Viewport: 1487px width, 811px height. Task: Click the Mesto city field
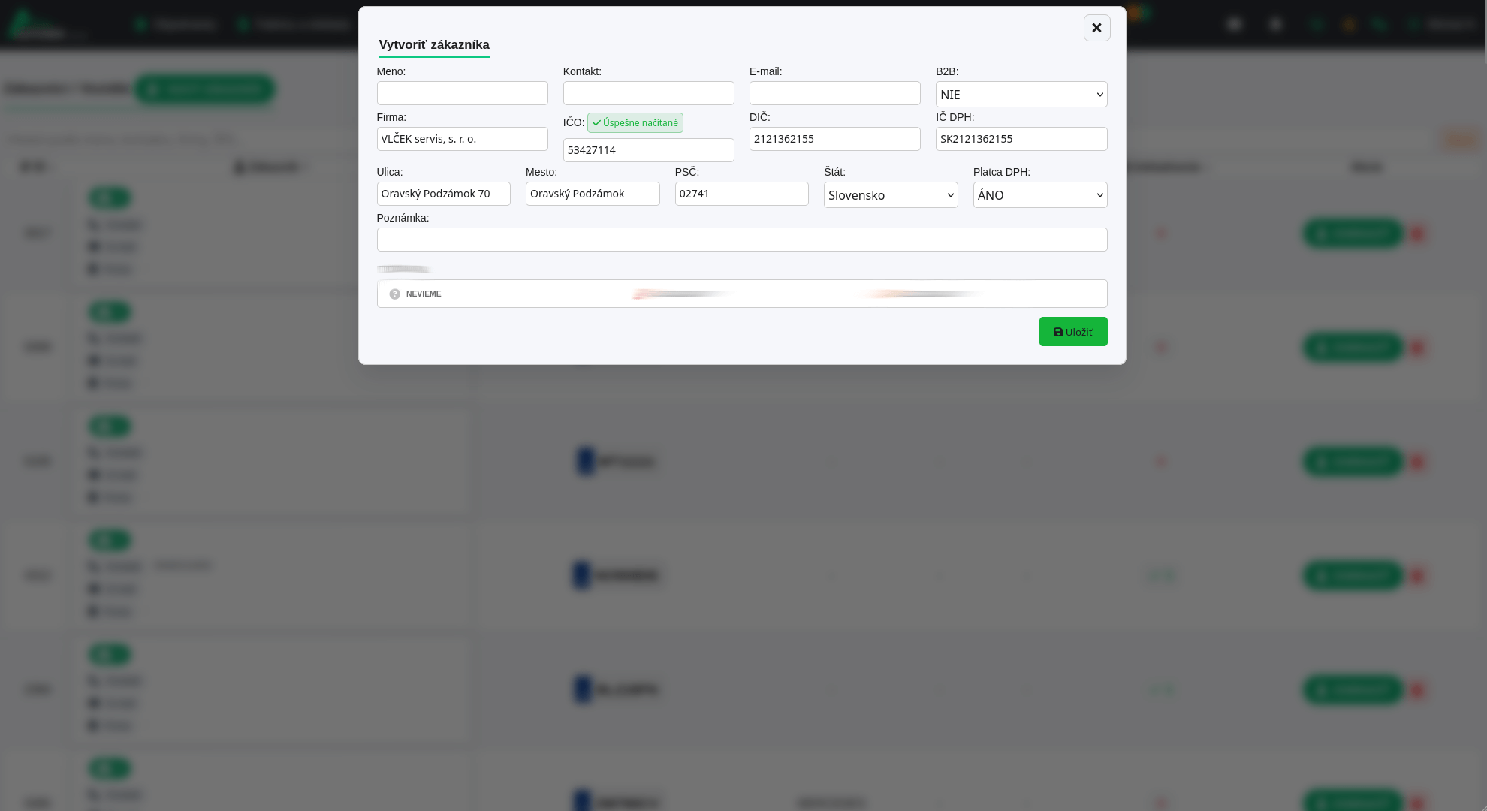point(592,194)
